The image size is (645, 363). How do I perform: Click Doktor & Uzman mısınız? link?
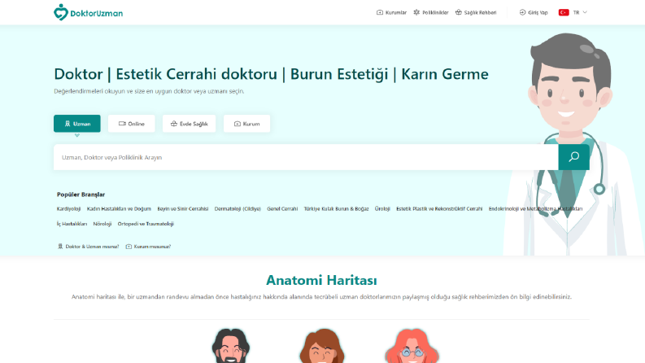[x=88, y=247]
